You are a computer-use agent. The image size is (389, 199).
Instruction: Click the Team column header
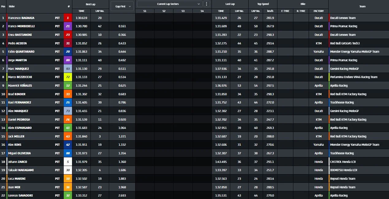pyautogui.click(x=362, y=6)
